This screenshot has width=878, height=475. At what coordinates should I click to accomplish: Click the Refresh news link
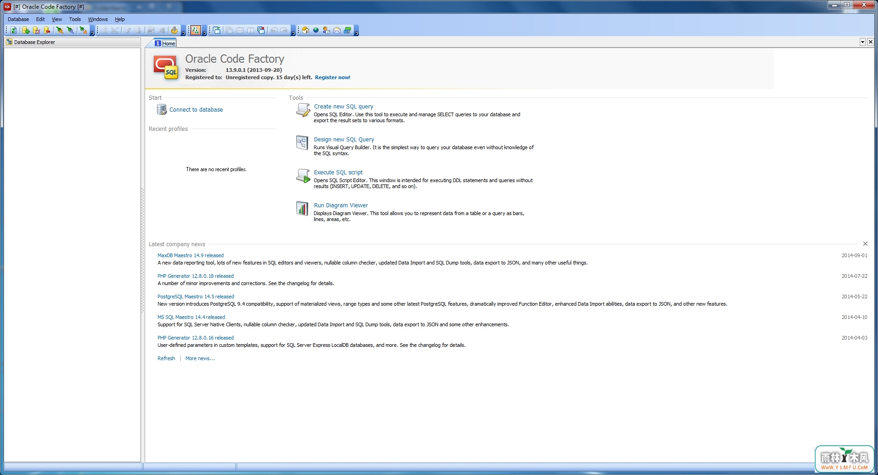(166, 358)
